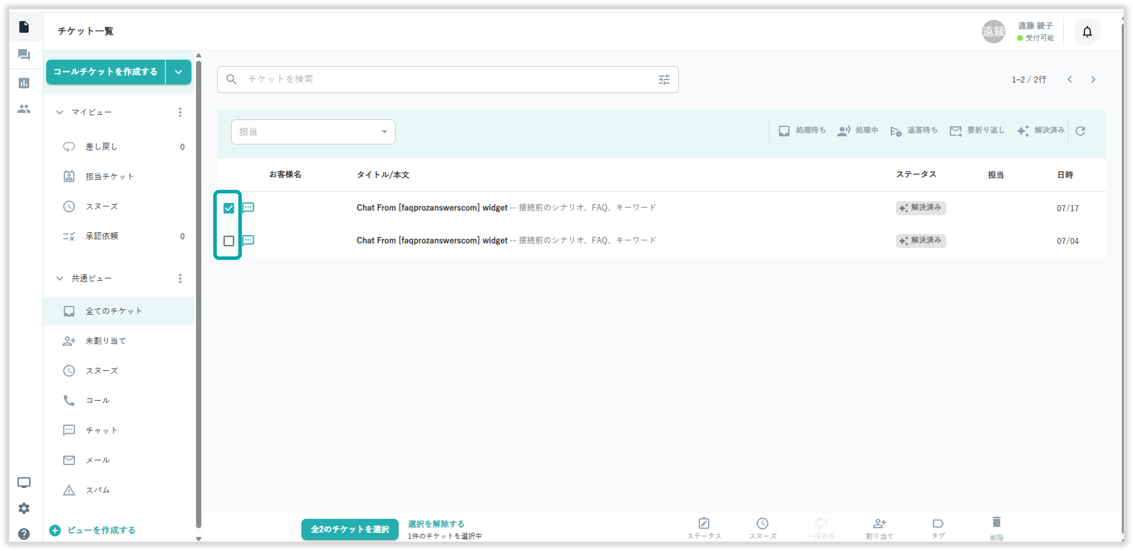Open settings gear icon in sidebar
This screenshot has width=1133, height=551.
[24, 508]
